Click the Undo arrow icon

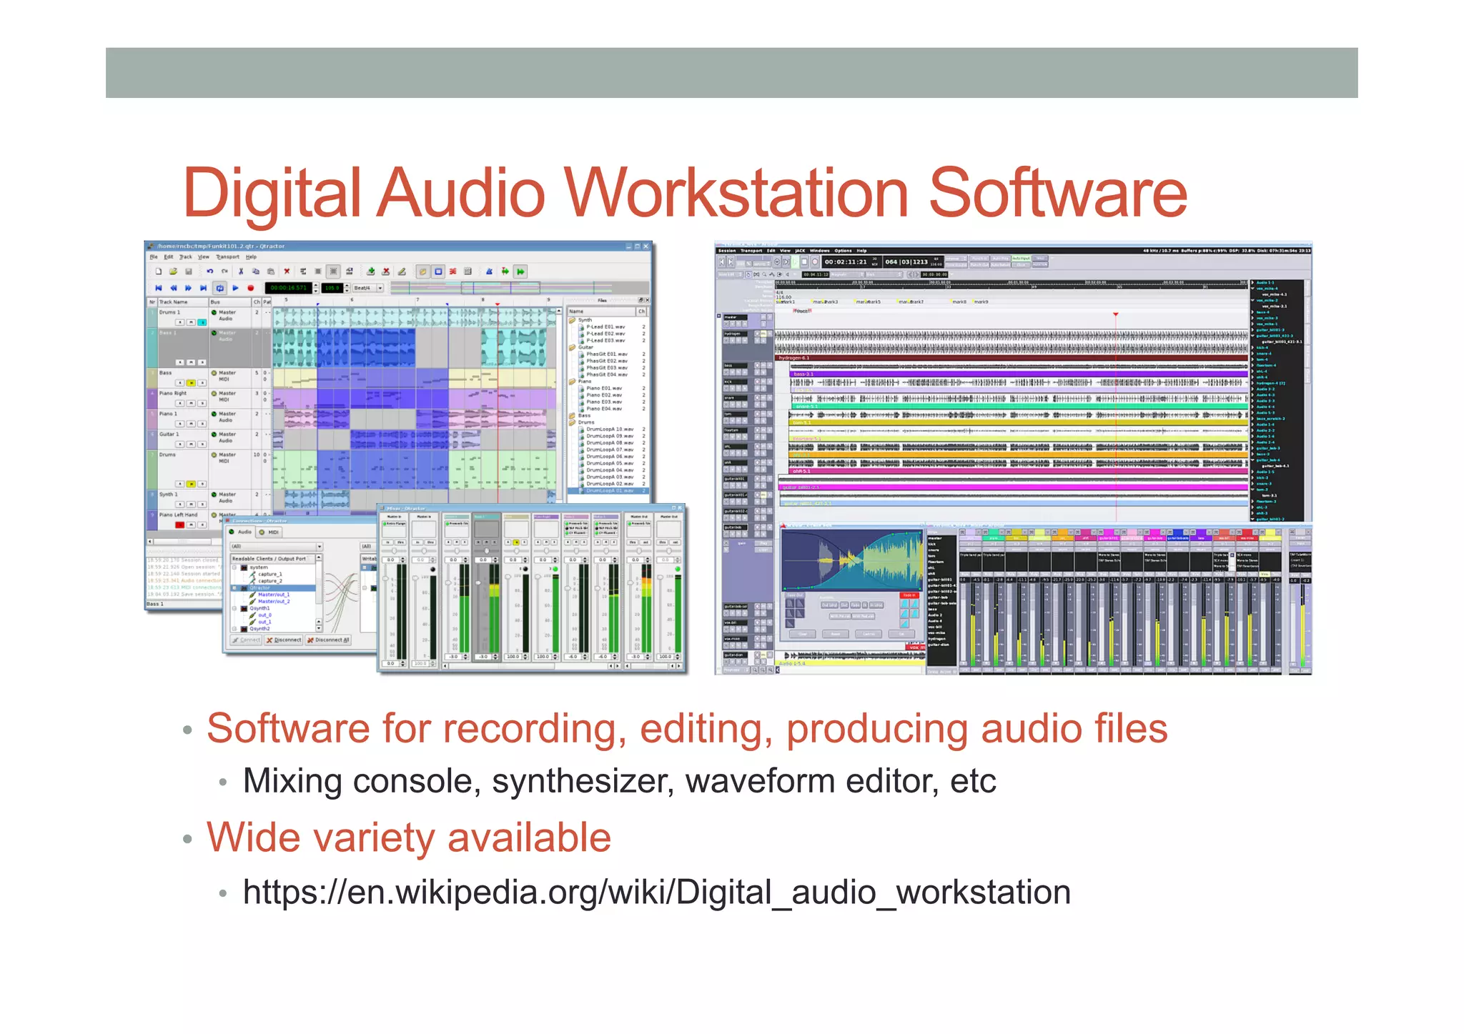(x=209, y=272)
